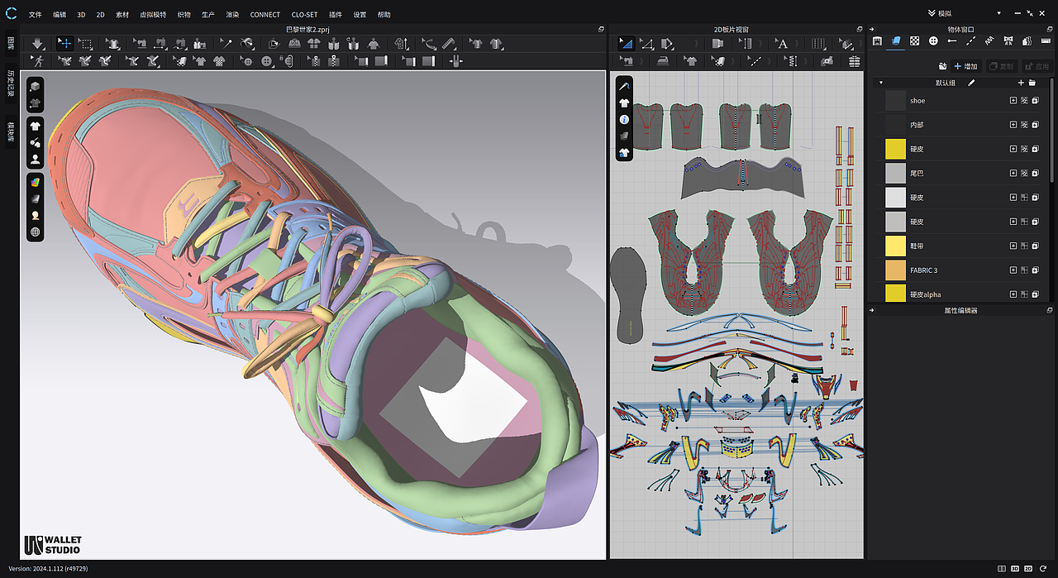The image size is (1058, 578).
Task: Switch to the 2D-only layout icon in status bar
Action: point(1028,569)
